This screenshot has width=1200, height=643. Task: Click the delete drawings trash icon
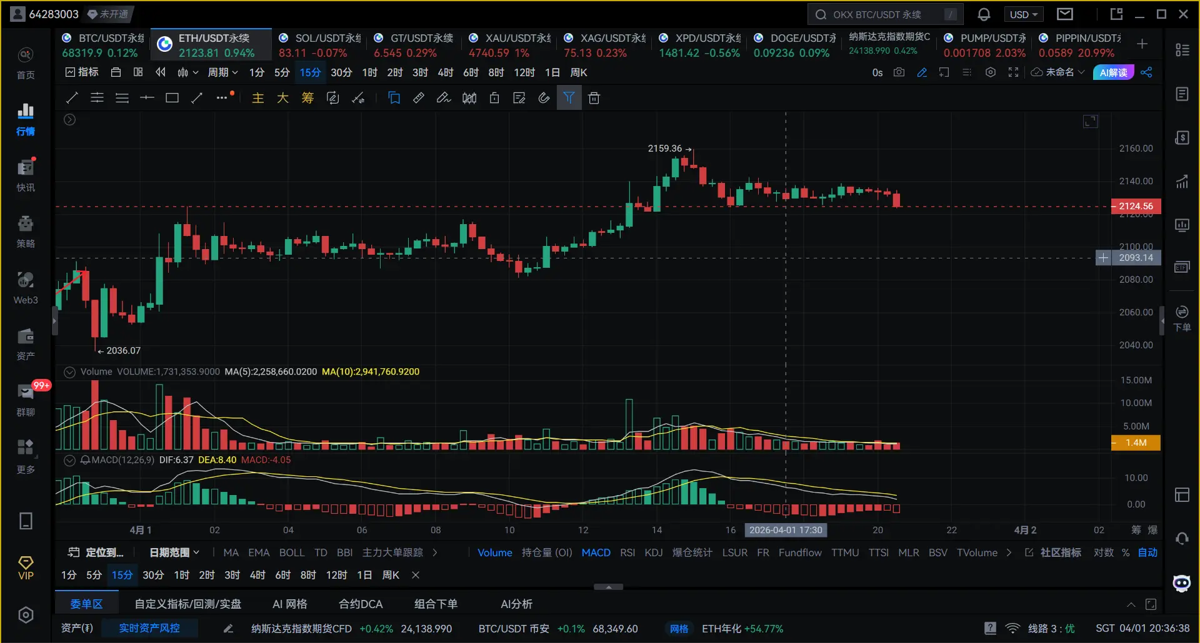click(x=594, y=98)
